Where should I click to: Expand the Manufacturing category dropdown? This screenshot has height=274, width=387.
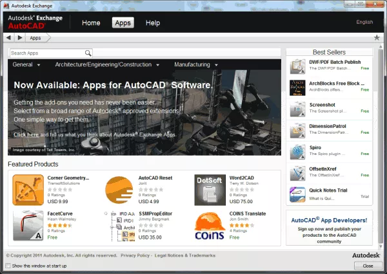tap(196, 65)
